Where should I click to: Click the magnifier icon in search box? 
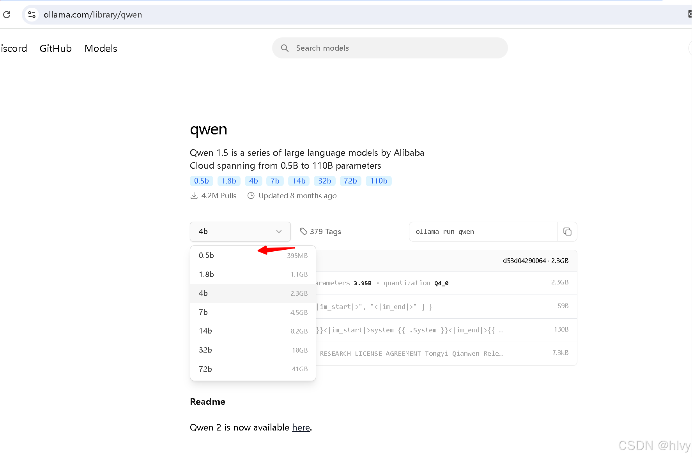coord(285,48)
